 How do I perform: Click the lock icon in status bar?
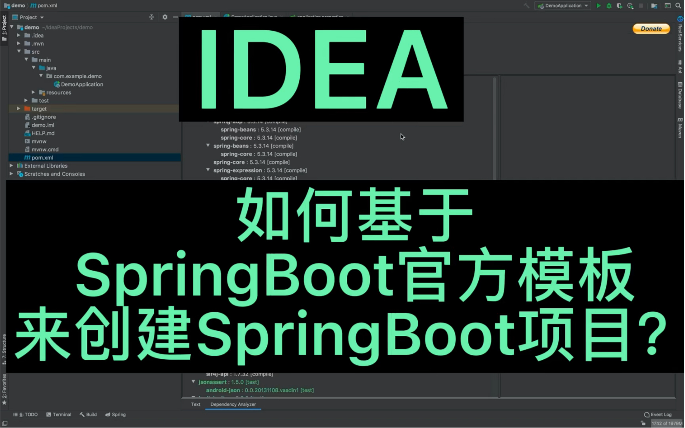pyautogui.click(x=643, y=423)
